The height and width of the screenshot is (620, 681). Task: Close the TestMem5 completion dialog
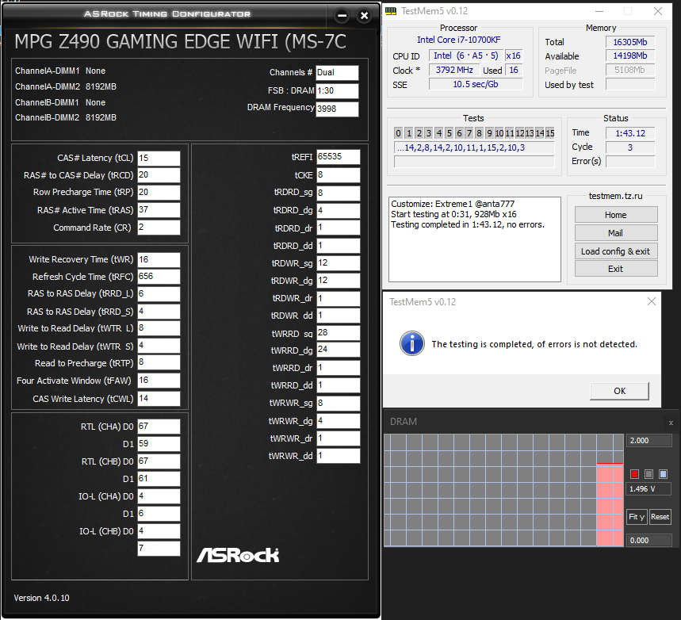(652, 301)
